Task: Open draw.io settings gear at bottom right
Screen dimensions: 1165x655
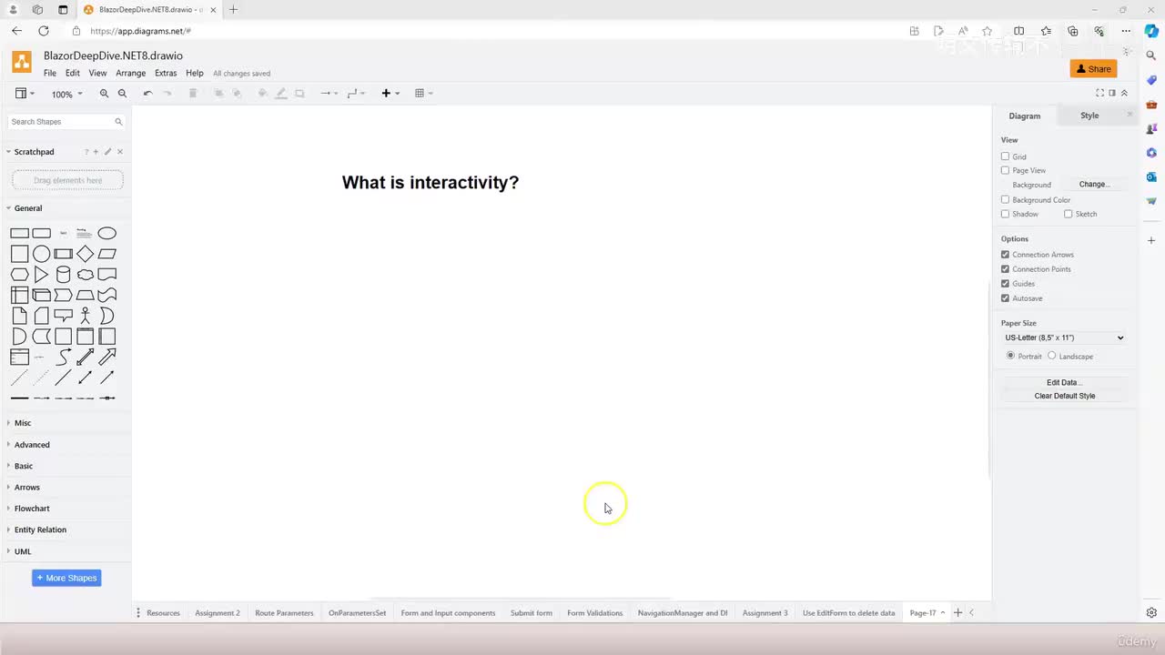Action: click(1151, 613)
